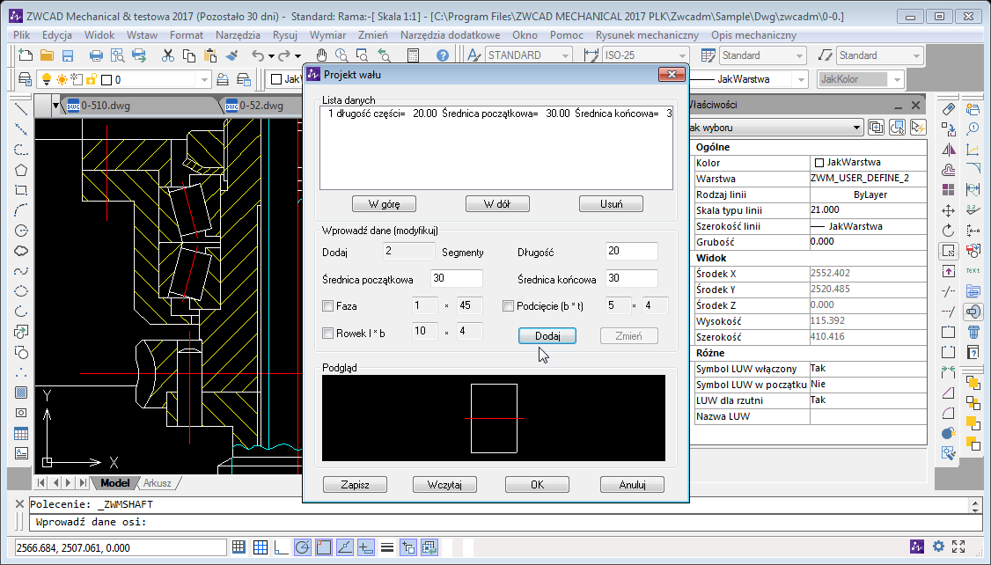Click the Dodaj button
The width and height of the screenshot is (991, 565).
547,336
